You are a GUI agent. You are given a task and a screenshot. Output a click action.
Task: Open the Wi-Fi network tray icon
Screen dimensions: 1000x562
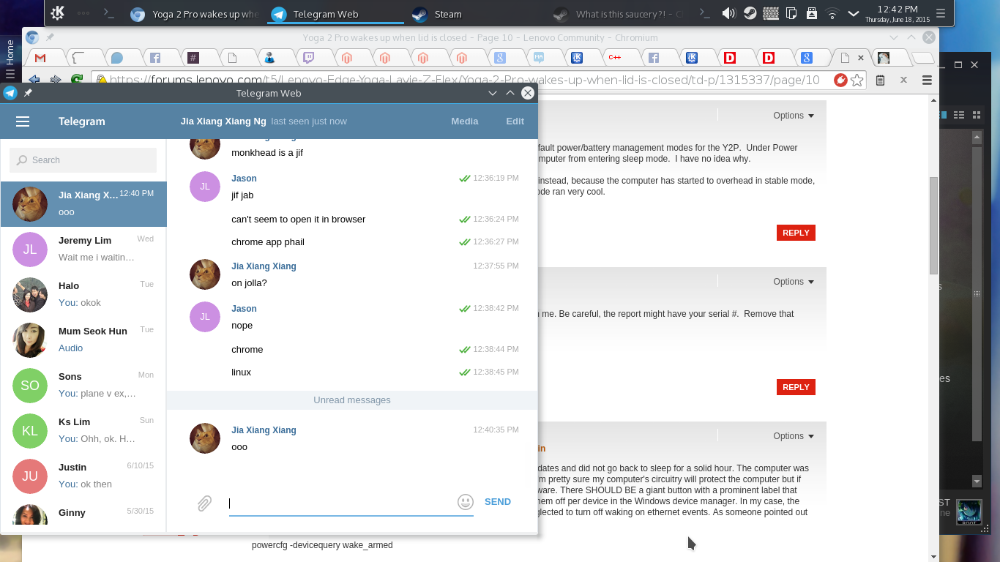[832, 13]
